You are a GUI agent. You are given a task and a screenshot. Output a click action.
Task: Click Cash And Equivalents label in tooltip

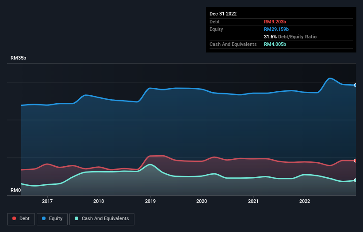pos(233,44)
